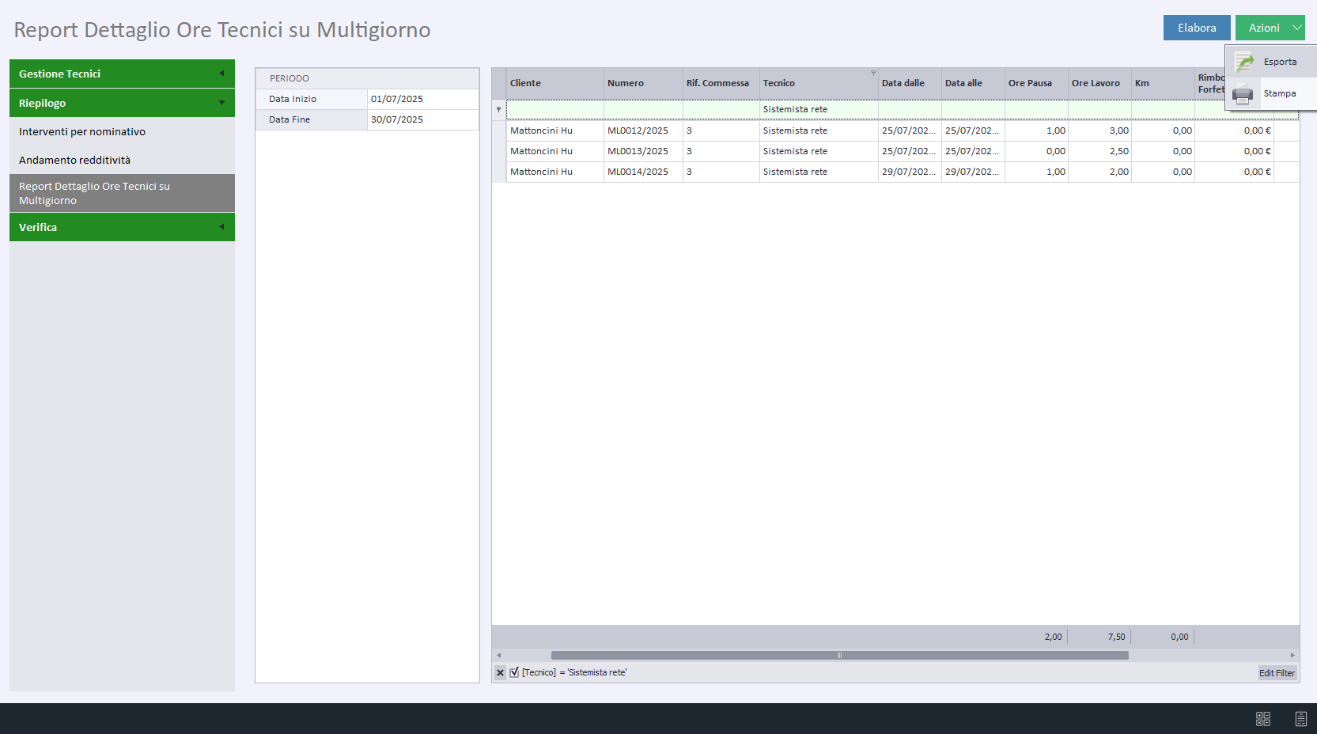Open Andamento redditività menu item

tap(122, 160)
